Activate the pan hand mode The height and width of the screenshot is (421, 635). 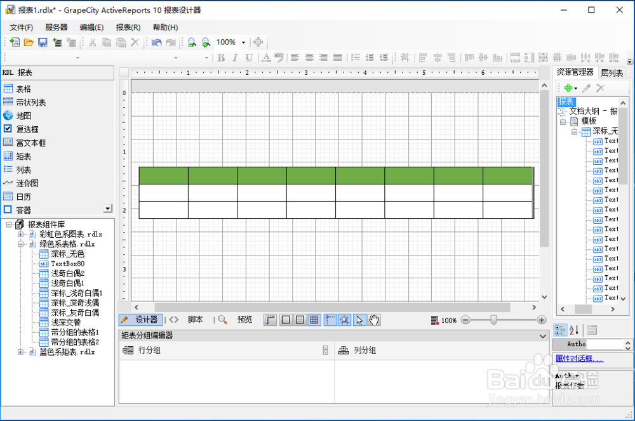[374, 320]
